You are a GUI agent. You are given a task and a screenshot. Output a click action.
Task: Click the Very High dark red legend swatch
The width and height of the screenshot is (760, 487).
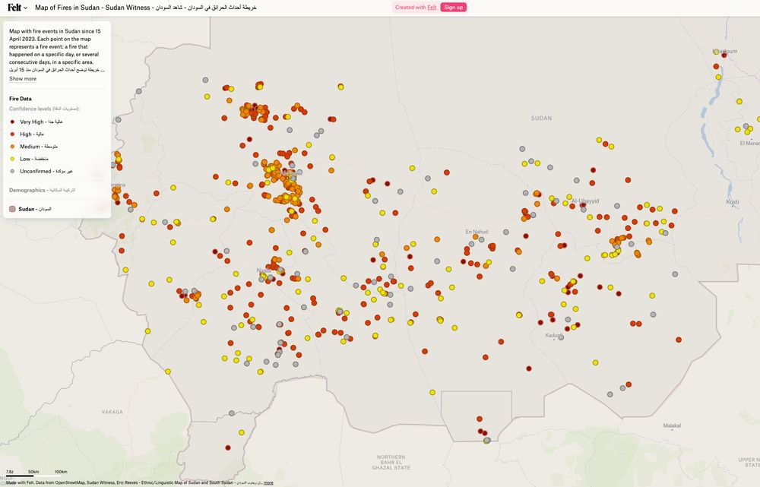point(13,122)
